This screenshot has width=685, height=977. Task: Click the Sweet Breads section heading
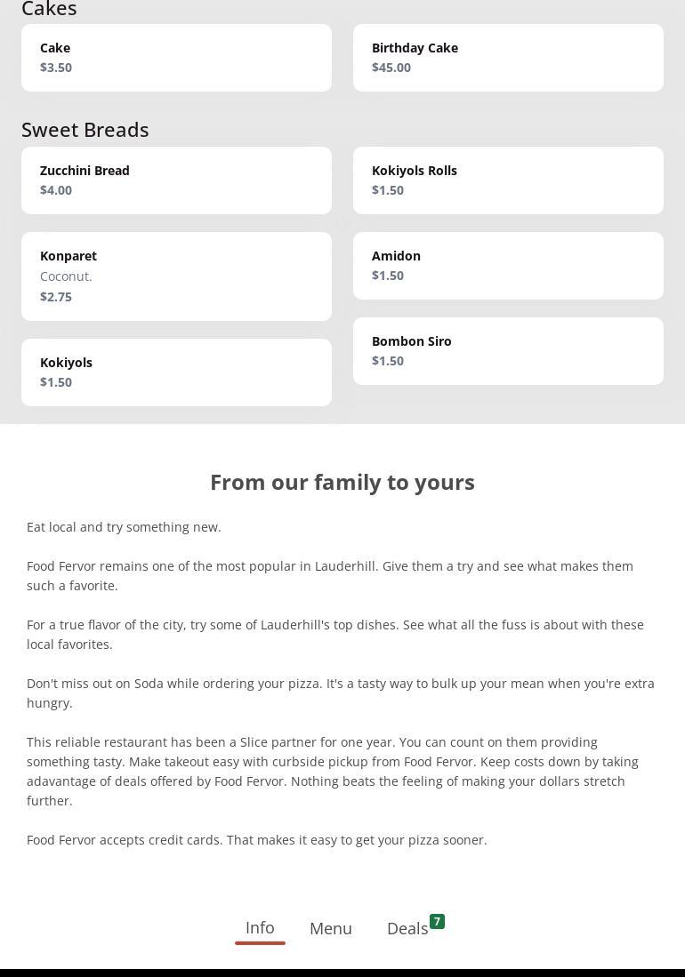(x=85, y=130)
